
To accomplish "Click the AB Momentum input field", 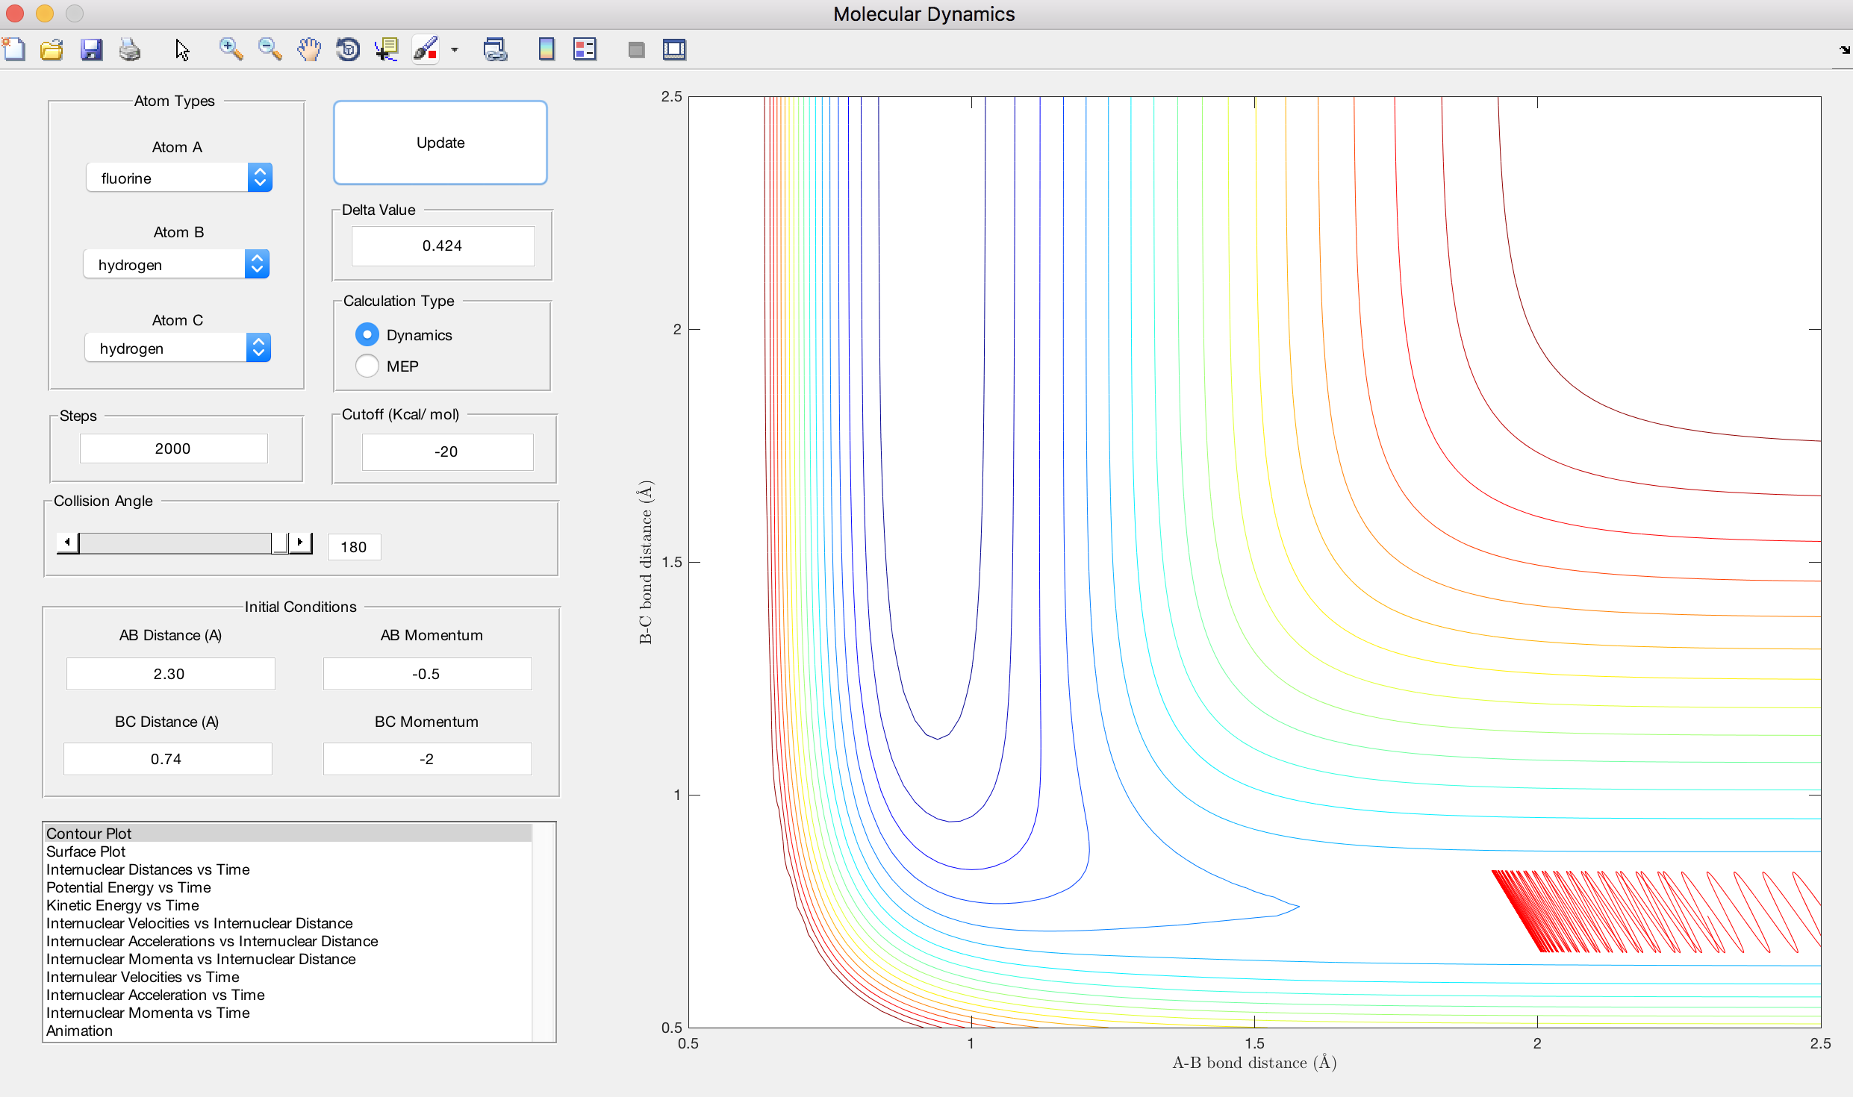I will pyautogui.click(x=427, y=674).
